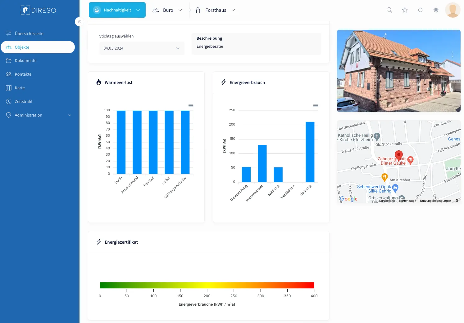The width and height of the screenshot is (464, 323).
Task: Click the Beleuchtung bar in Energieverbrauch chart
Action: (x=246, y=175)
